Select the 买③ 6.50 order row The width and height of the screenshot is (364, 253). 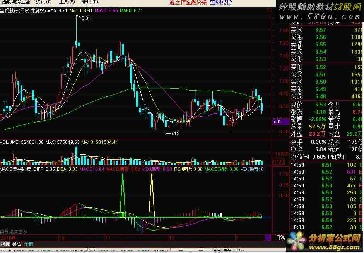pos(326,82)
